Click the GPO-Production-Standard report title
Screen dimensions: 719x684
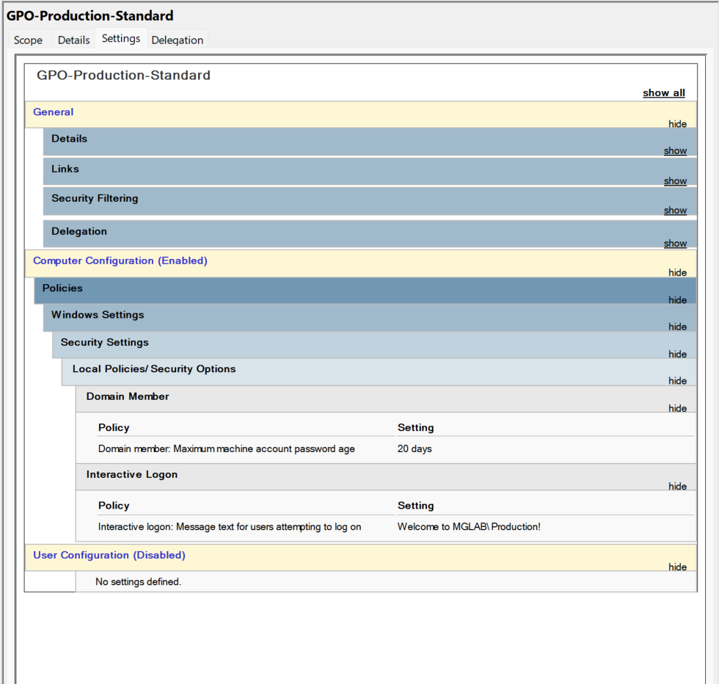[123, 76]
